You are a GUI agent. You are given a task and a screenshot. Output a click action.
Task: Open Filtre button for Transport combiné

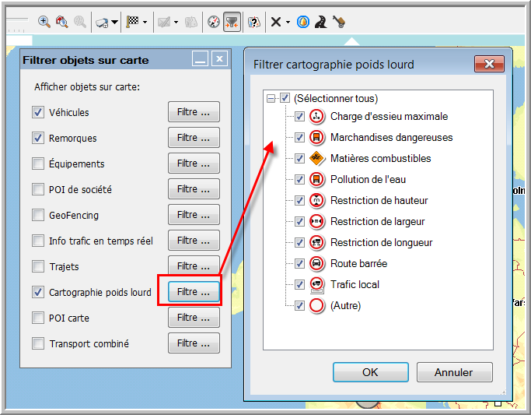[x=194, y=343]
